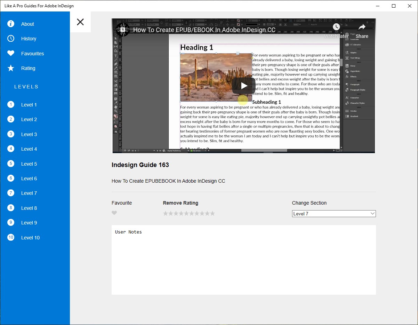Click the Heading 1 text in video
The width and height of the screenshot is (418, 325).
coord(196,47)
